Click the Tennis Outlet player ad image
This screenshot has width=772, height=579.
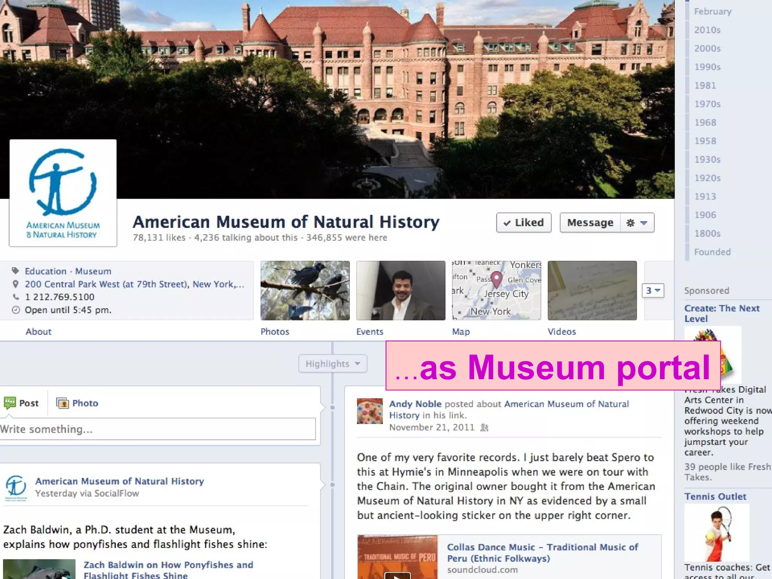point(717,533)
